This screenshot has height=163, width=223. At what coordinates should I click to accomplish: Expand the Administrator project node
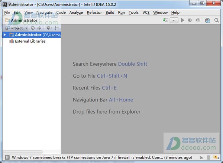click(x=5, y=35)
